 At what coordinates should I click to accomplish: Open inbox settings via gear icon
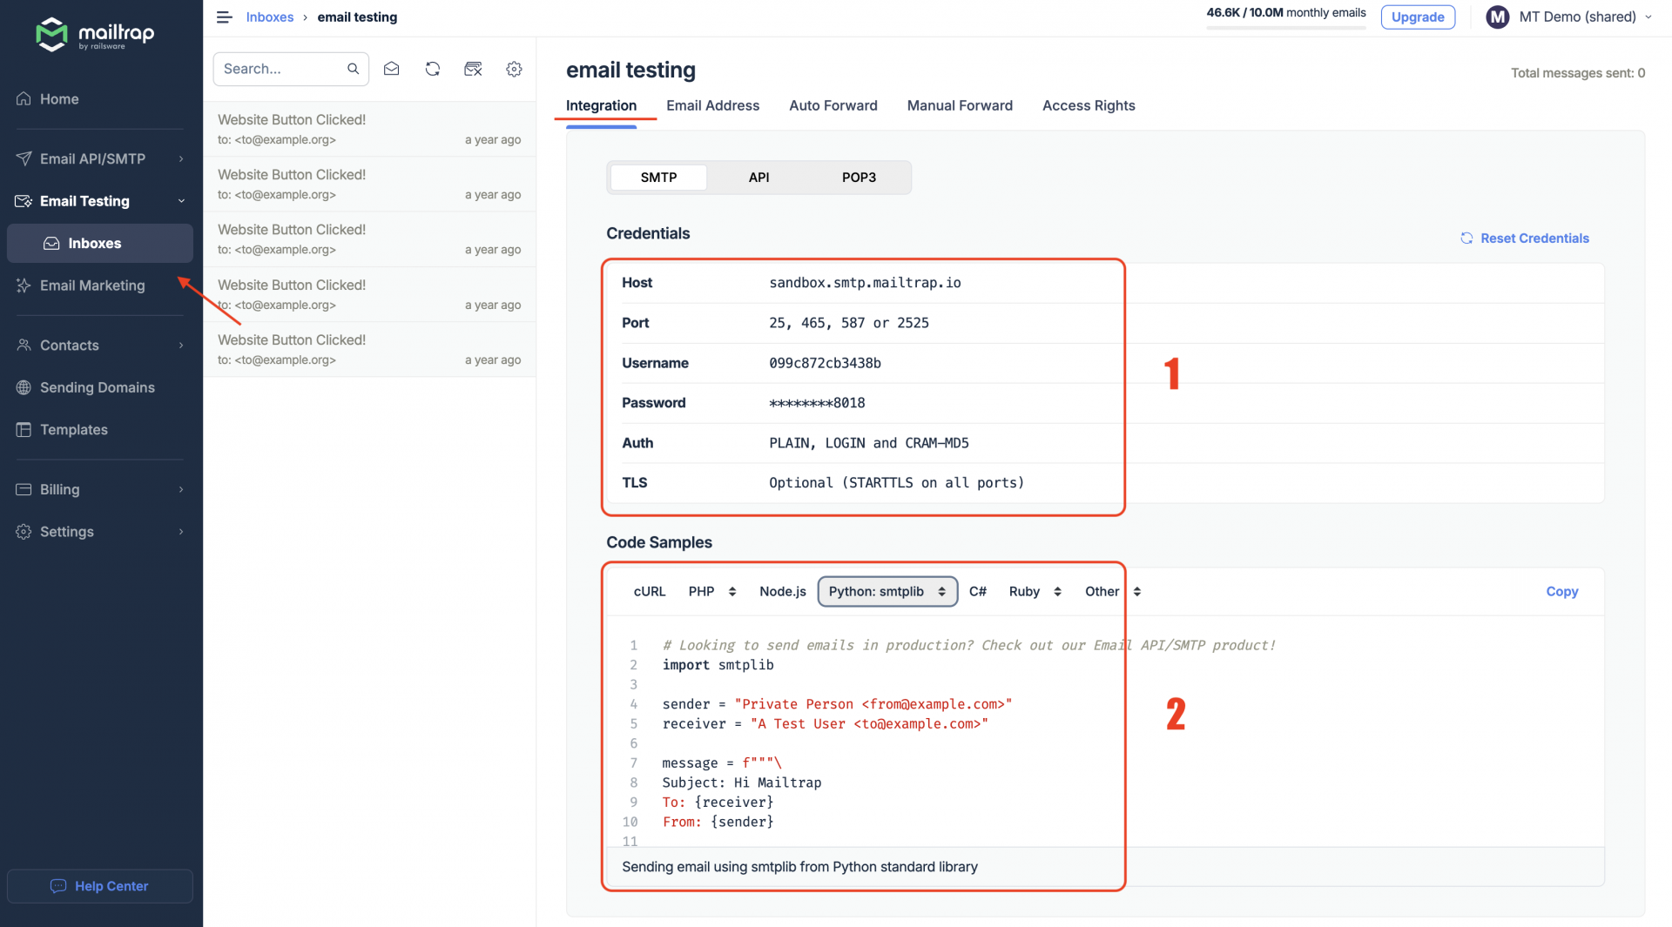514,69
